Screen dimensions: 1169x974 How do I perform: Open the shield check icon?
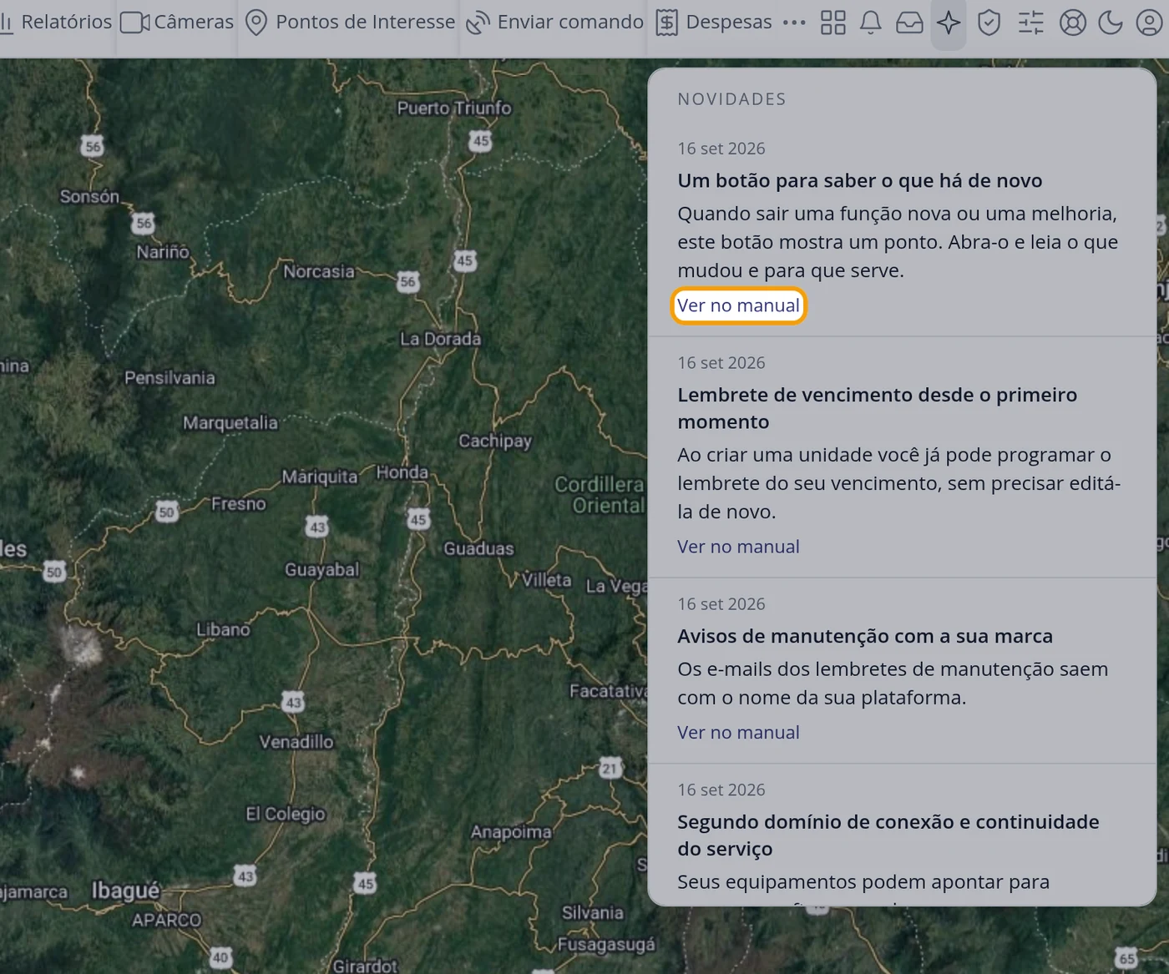coord(989,23)
